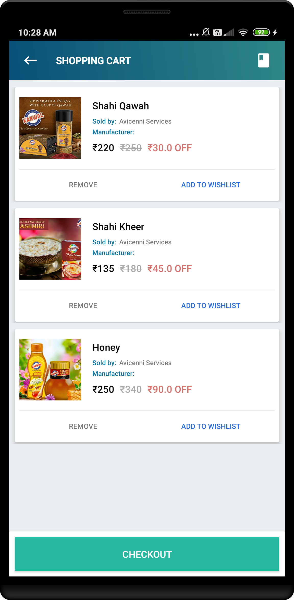Add Honey to wishlist

point(211,426)
